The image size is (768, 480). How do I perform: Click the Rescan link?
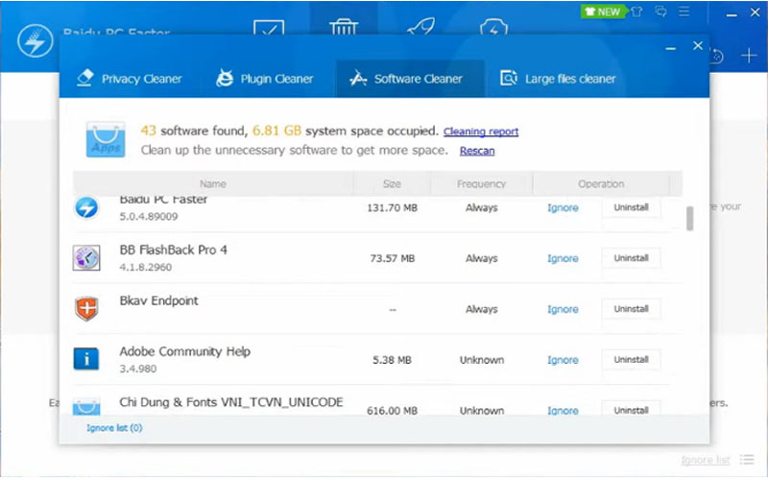(476, 151)
